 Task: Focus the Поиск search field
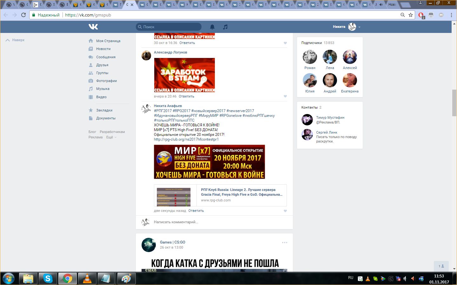pos(169,27)
